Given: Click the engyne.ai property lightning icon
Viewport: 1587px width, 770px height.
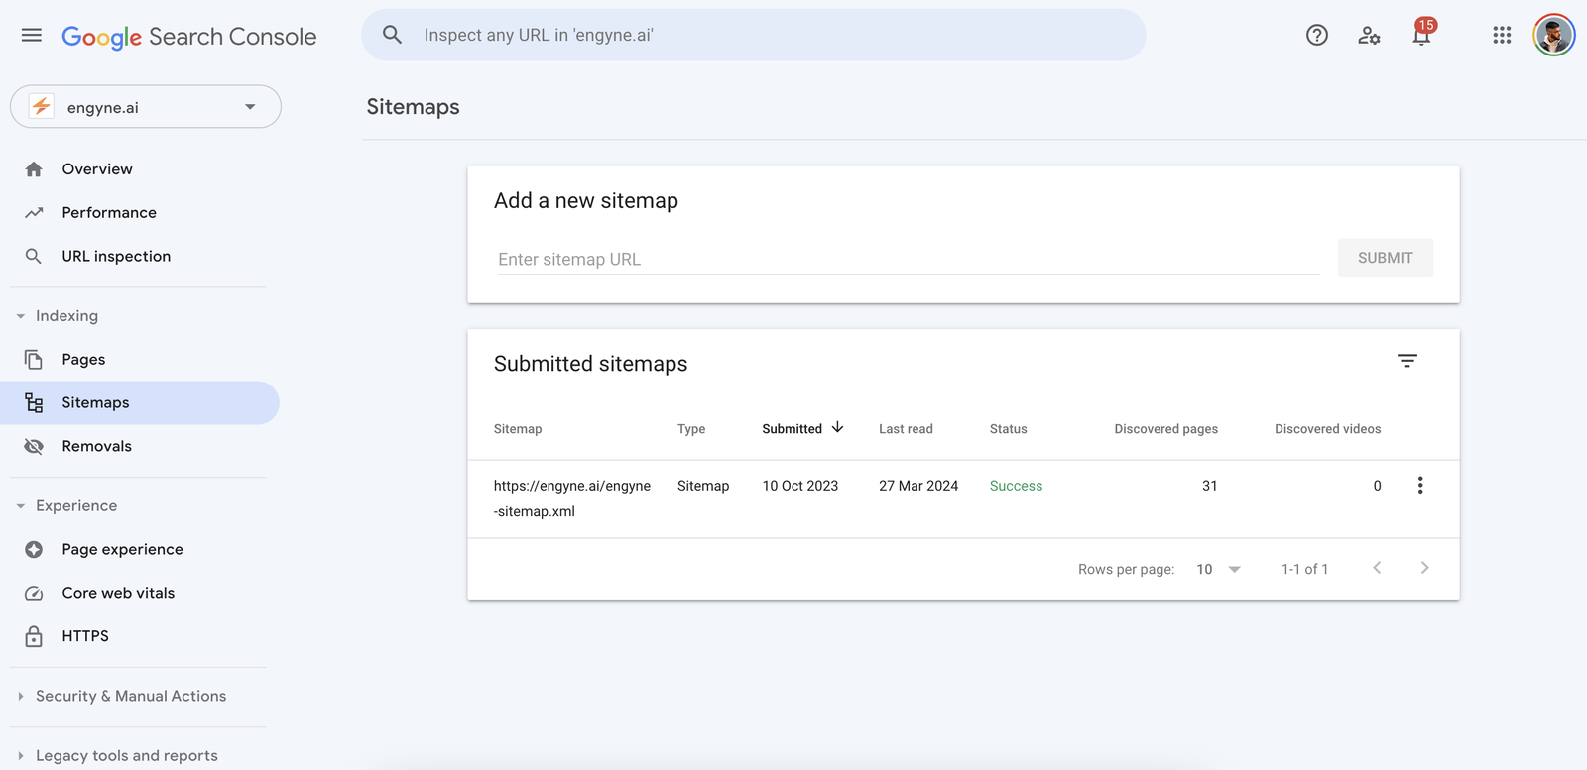Looking at the screenshot, I should click(41, 106).
